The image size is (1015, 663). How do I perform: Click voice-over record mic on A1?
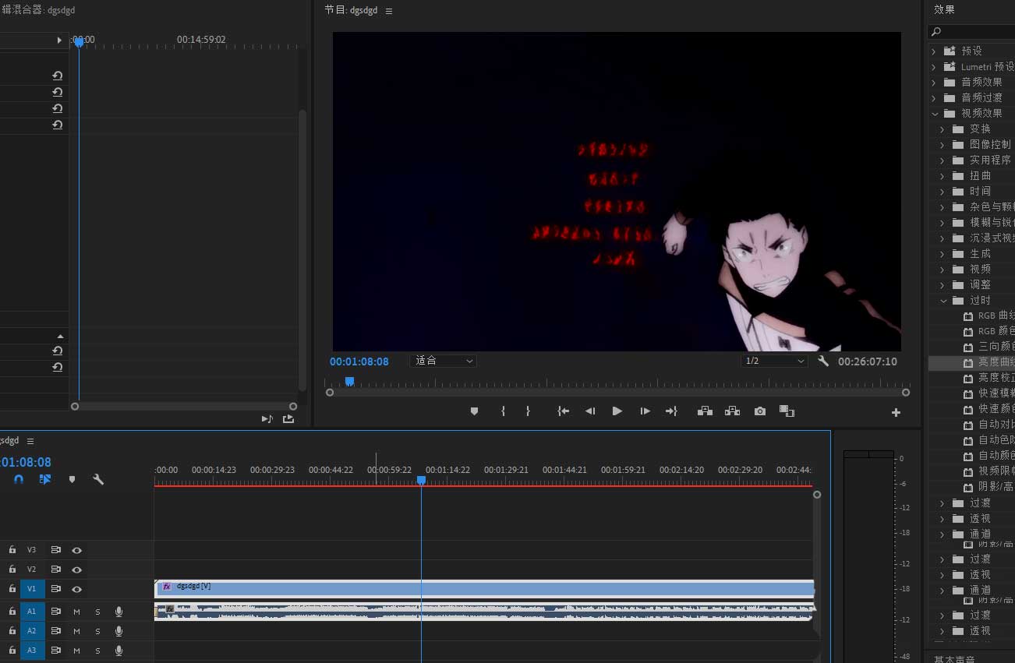point(118,612)
